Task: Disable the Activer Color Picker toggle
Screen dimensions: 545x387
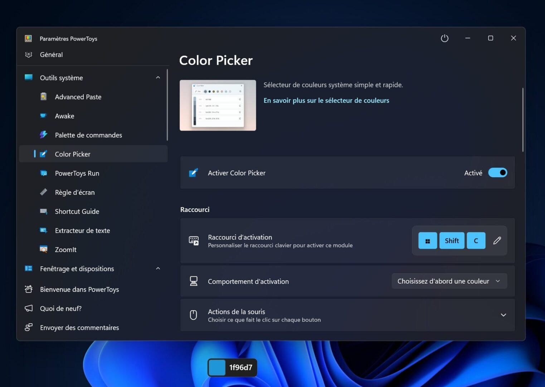Action: [497, 173]
